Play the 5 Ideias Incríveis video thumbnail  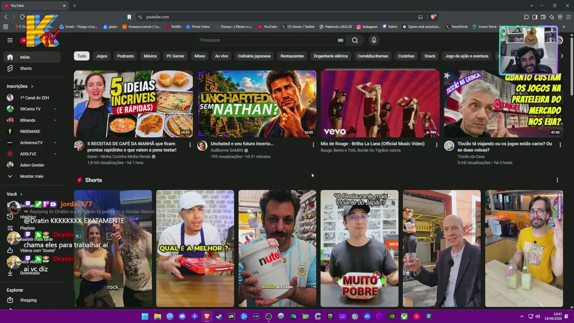[x=133, y=104]
